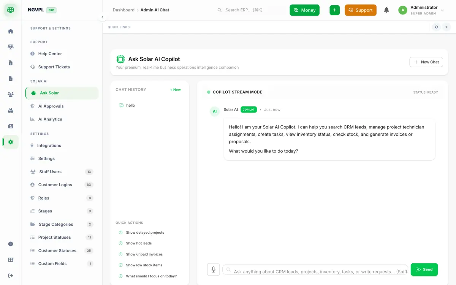Screen dimensions: 456x285
Task: Click the COPILOT badge
Action: [x=249, y=109]
